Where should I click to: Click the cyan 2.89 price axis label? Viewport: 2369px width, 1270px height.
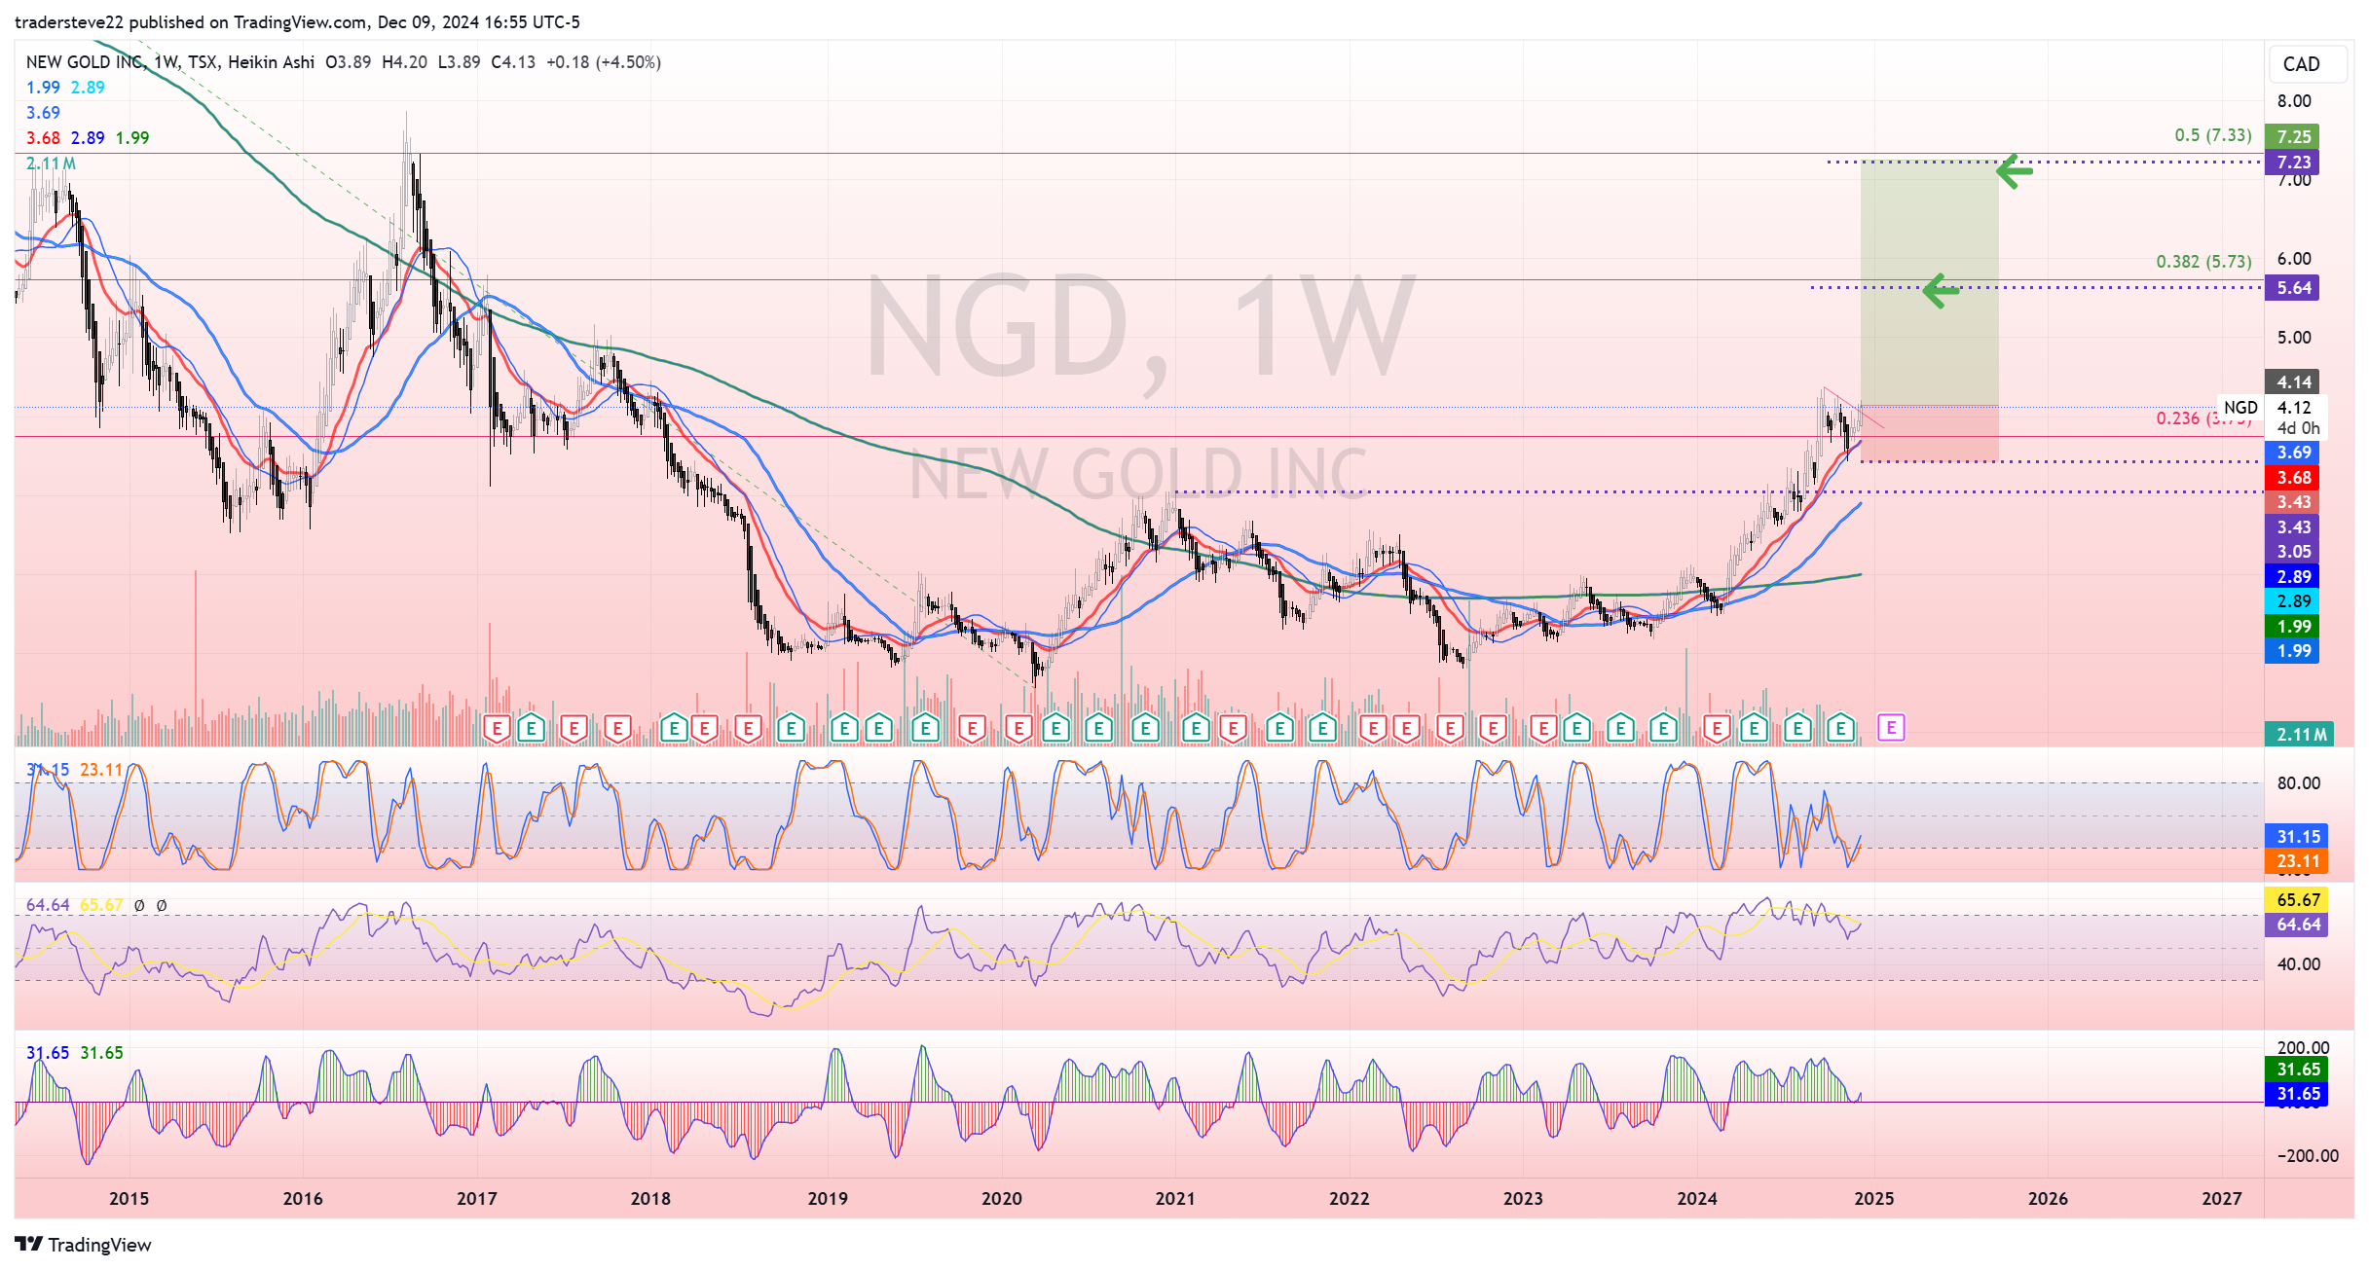pyautogui.click(x=2293, y=601)
